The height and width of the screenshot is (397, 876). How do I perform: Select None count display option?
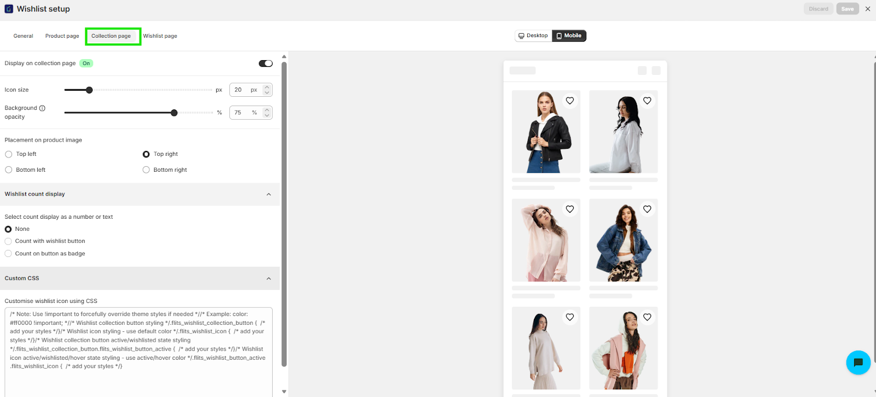[x=8, y=229]
